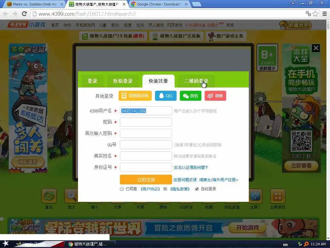Open 儿童 in the site navigation
The height and width of the screenshot is (248, 330).
tap(103, 25)
